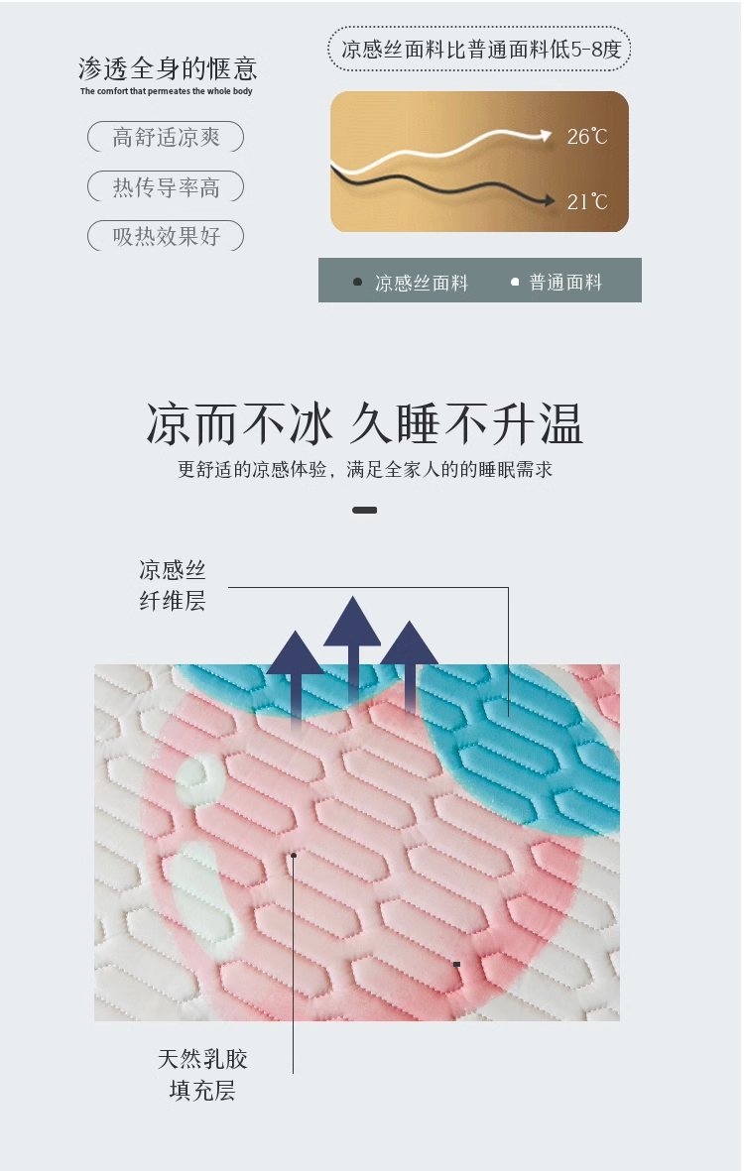Click the 吸热效果好 pill label

click(166, 236)
